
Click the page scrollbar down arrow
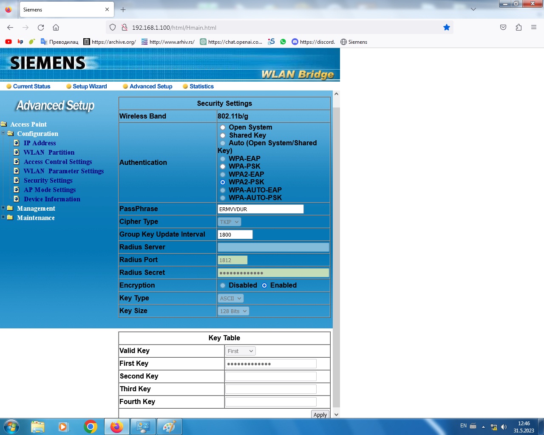tap(336, 415)
